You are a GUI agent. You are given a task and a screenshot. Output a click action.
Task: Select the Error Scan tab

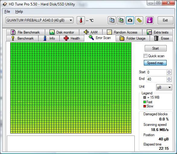tap(100, 38)
